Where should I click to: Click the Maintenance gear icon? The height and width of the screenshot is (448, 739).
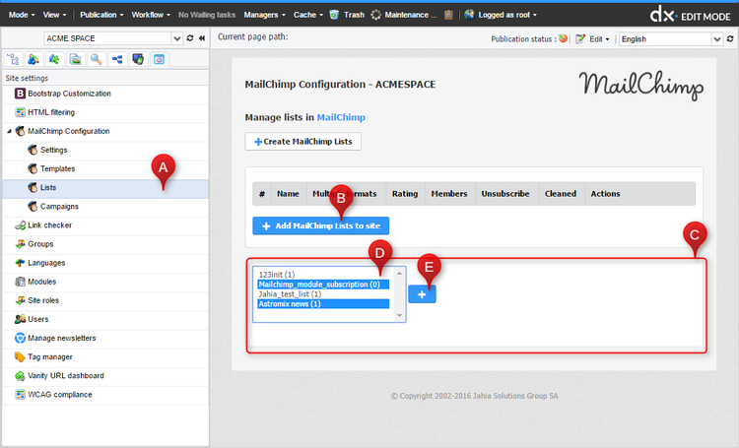(x=375, y=15)
